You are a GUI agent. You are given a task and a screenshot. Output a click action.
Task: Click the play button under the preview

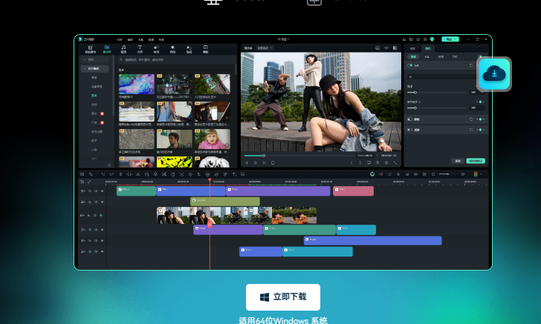265,163
